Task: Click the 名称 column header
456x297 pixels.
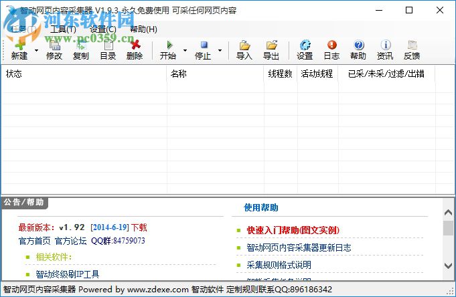Action: pyautogui.click(x=215, y=74)
